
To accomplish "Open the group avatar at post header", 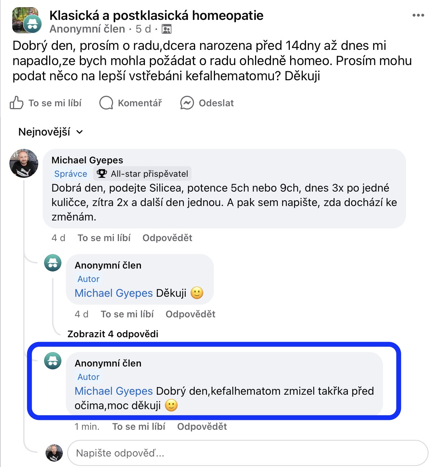I will click(26, 20).
